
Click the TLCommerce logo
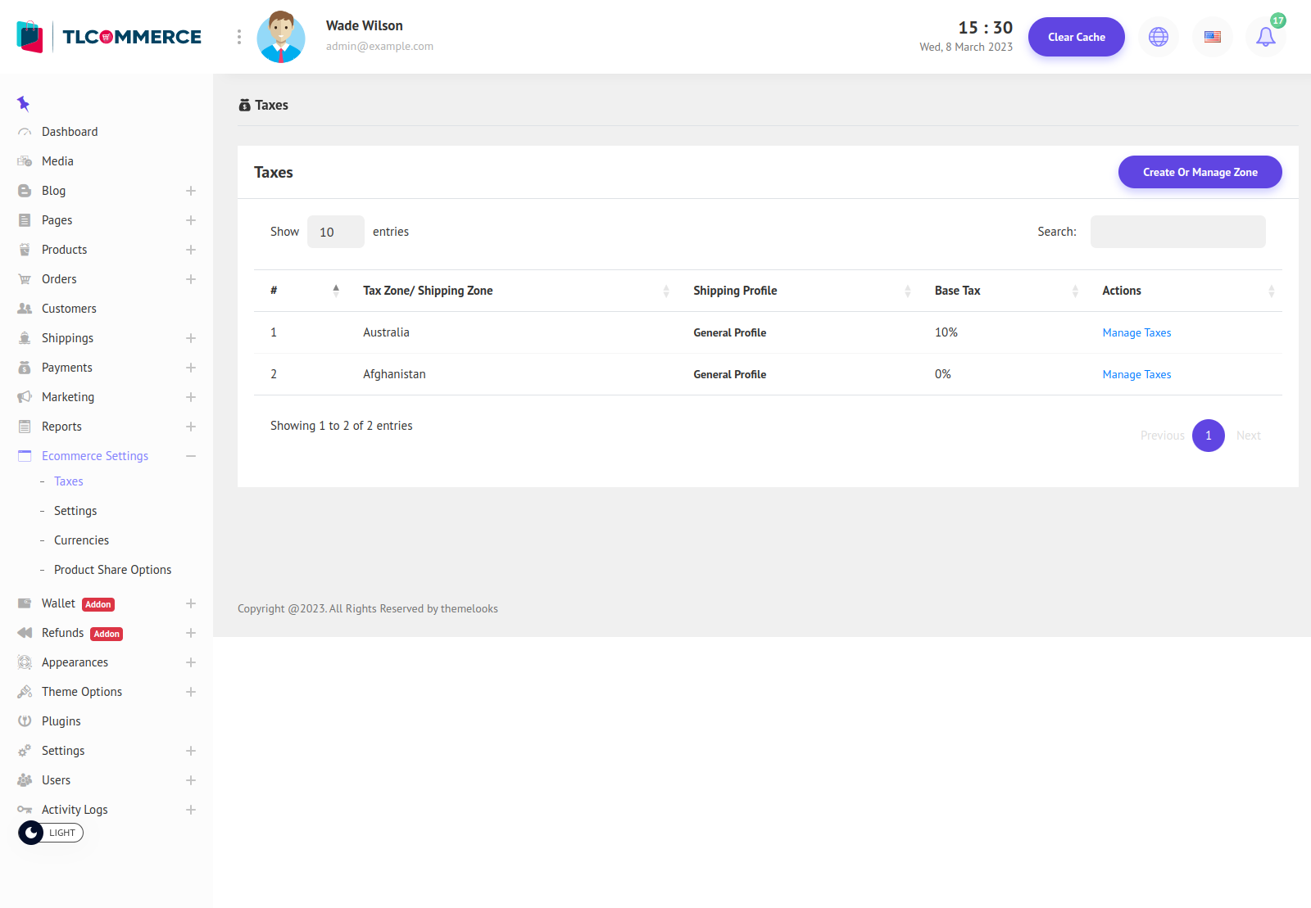[109, 37]
